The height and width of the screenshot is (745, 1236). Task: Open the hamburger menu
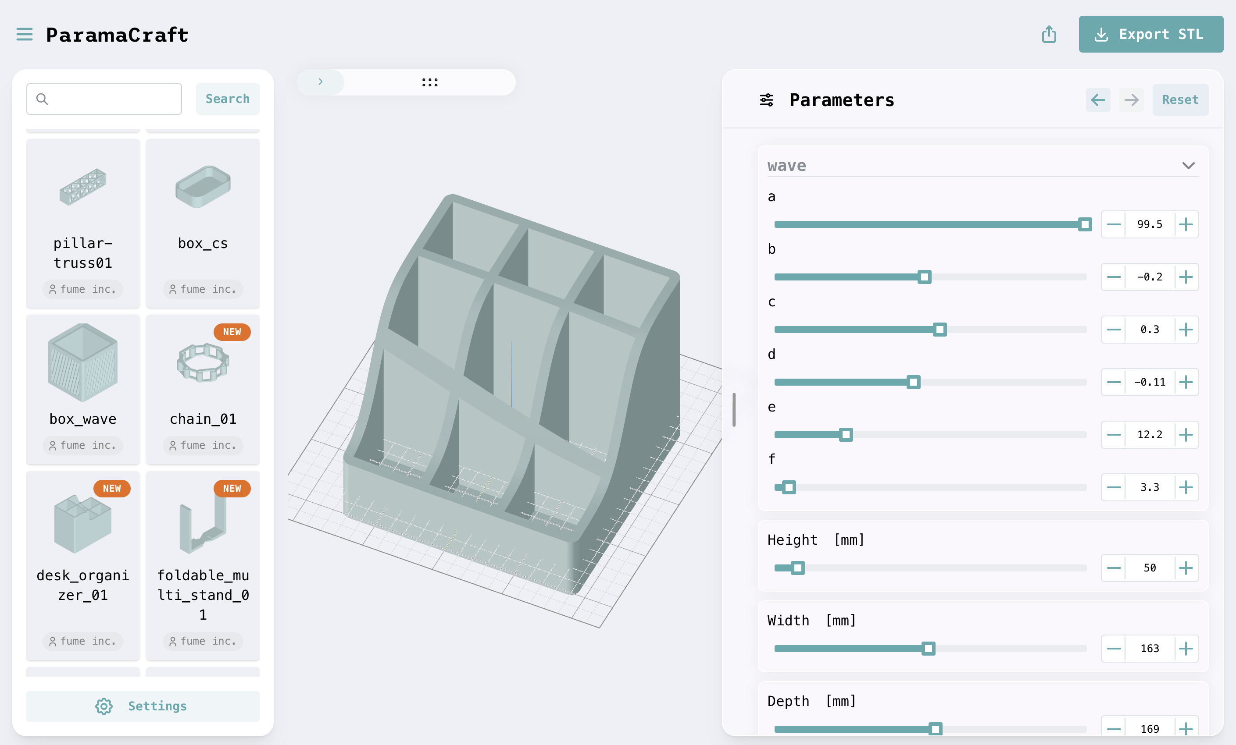coord(24,35)
